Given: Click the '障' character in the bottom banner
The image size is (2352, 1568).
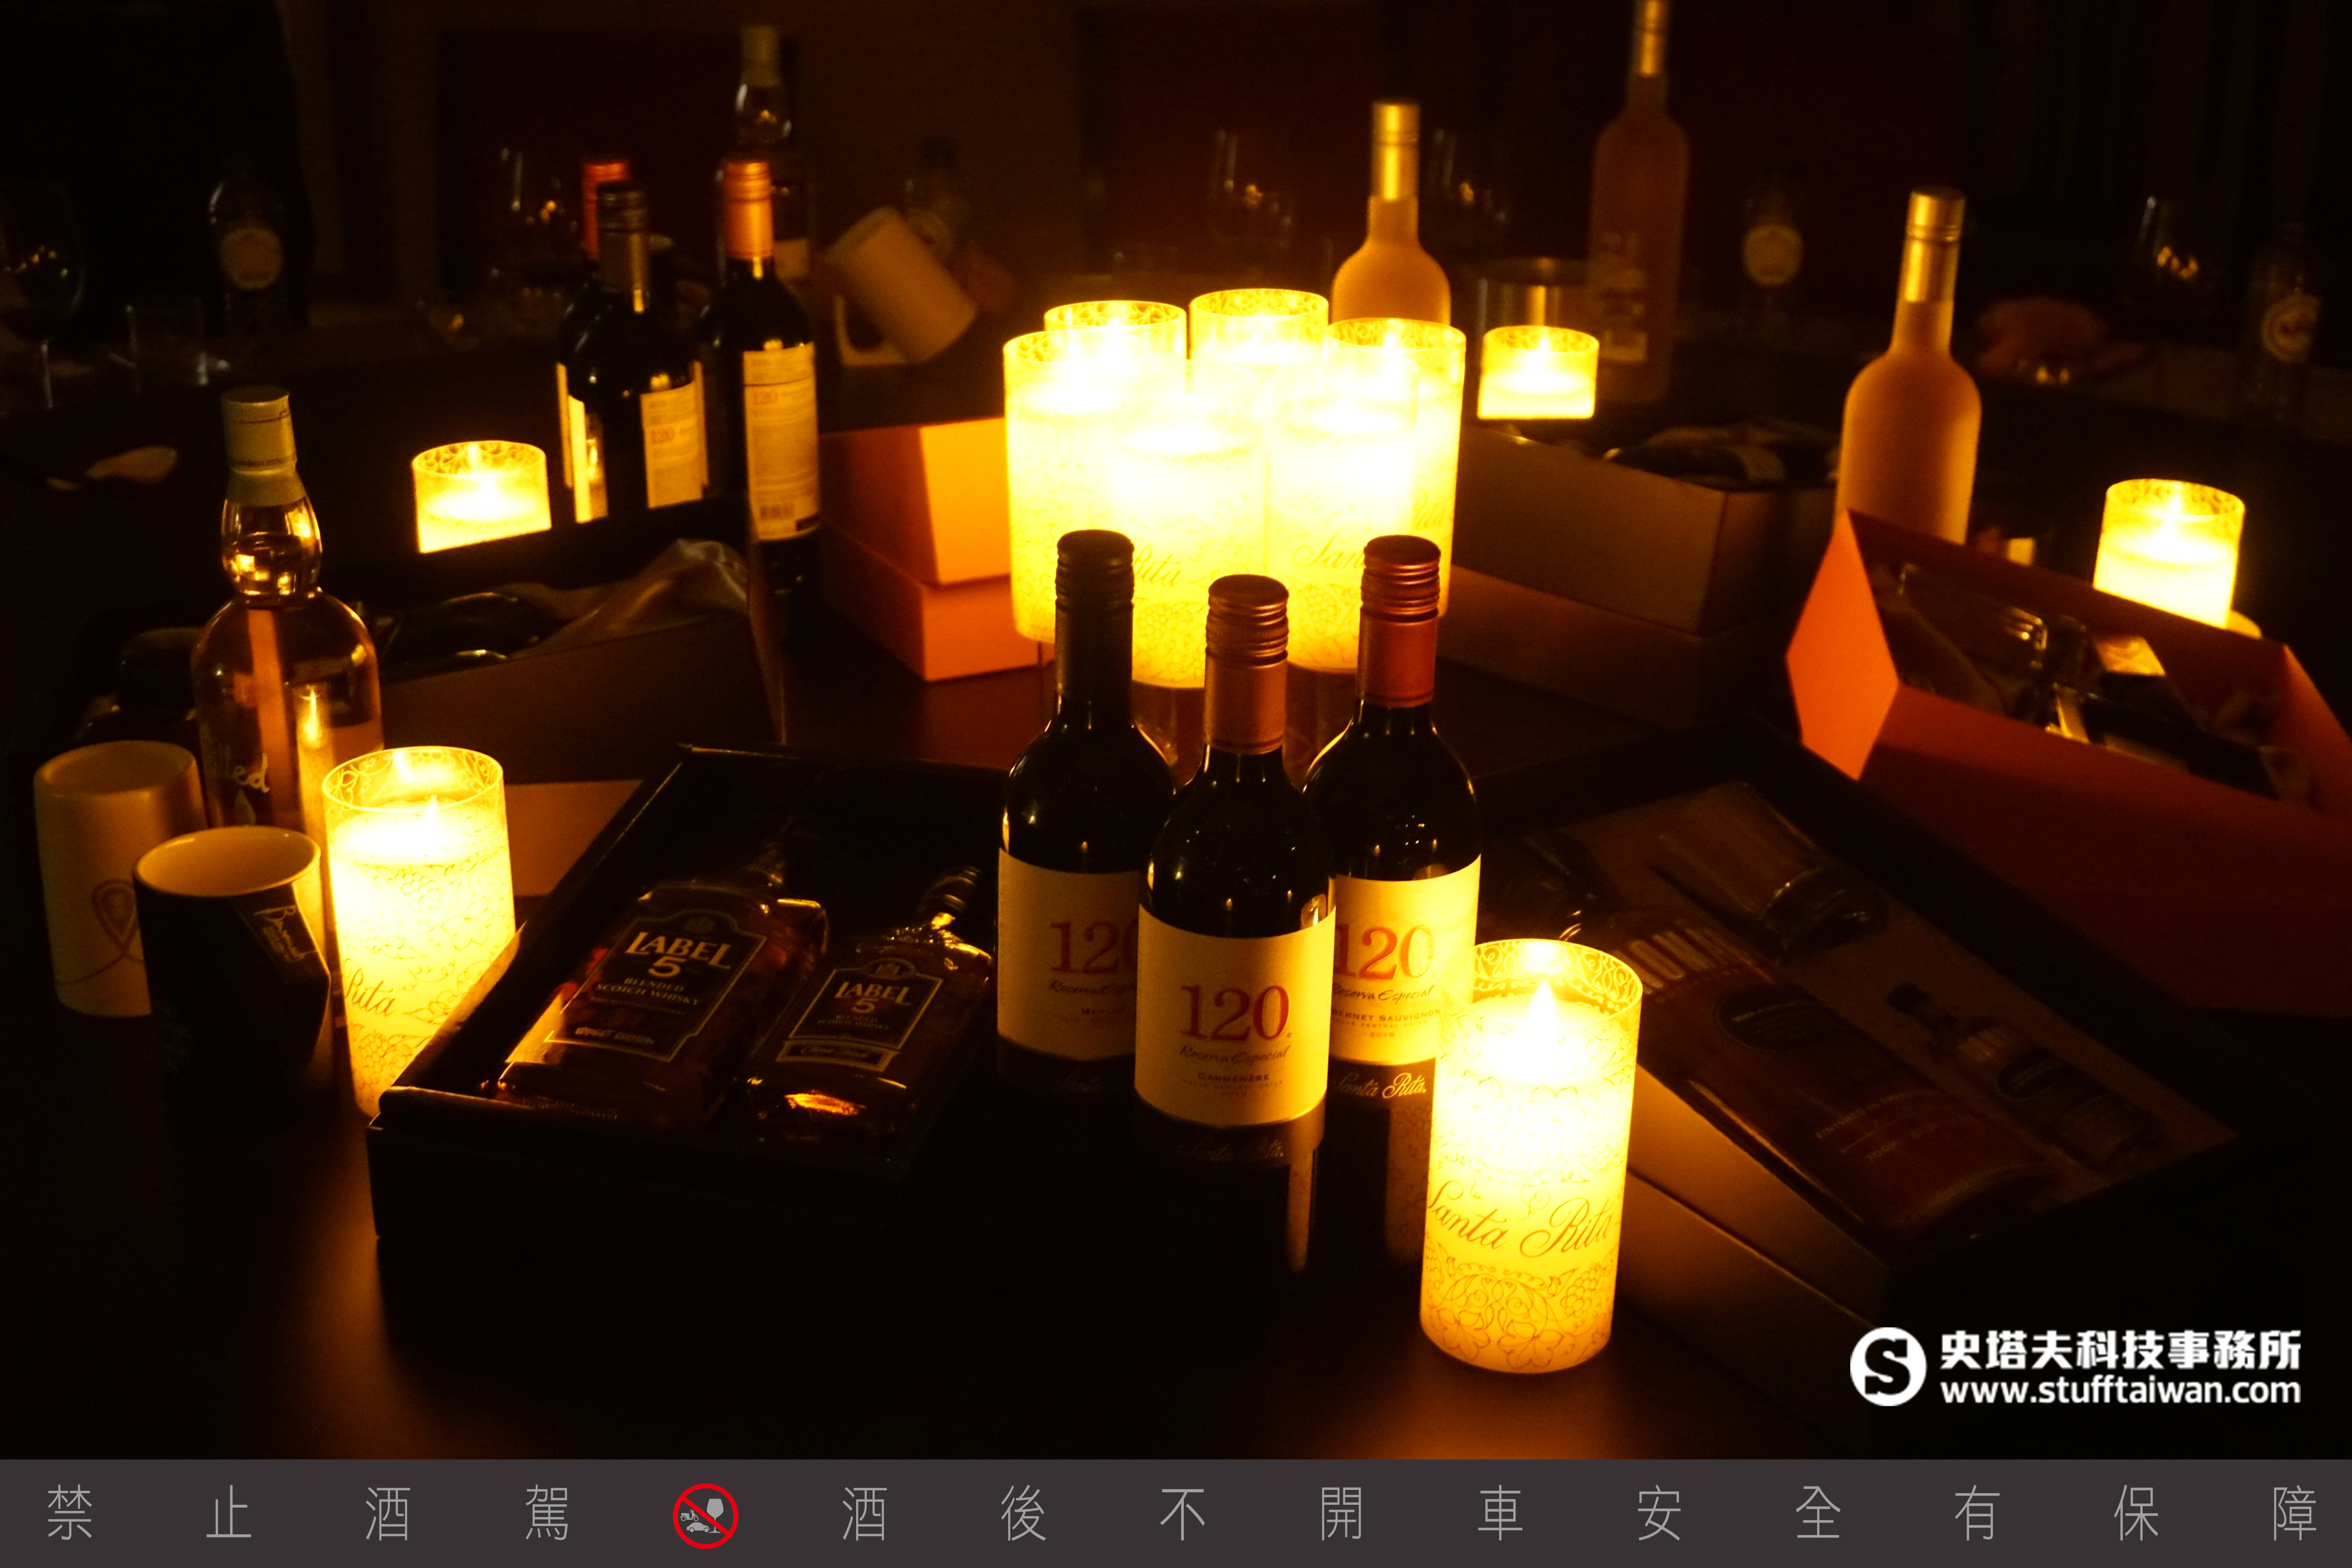Looking at the screenshot, I should click(2295, 1514).
